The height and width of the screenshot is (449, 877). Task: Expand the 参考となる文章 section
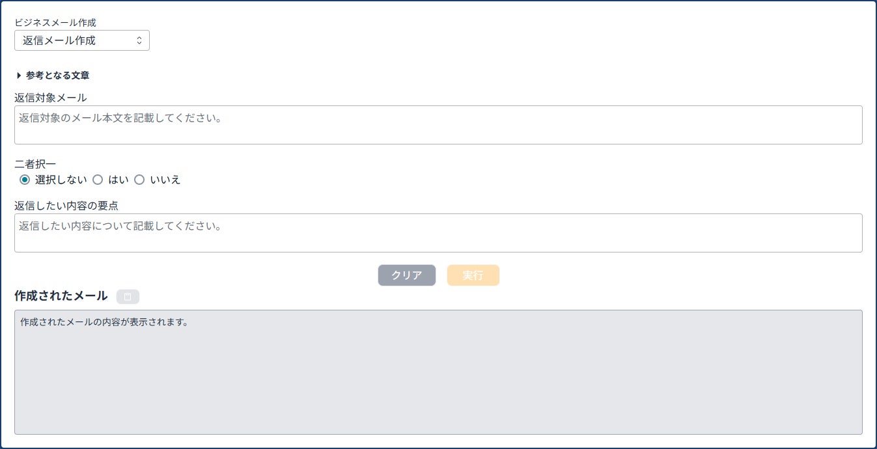point(57,75)
